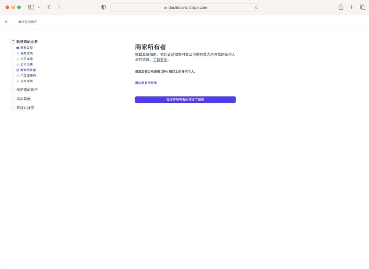Select the 验证您的业务 section
369x269 pixels.
click(27, 42)
